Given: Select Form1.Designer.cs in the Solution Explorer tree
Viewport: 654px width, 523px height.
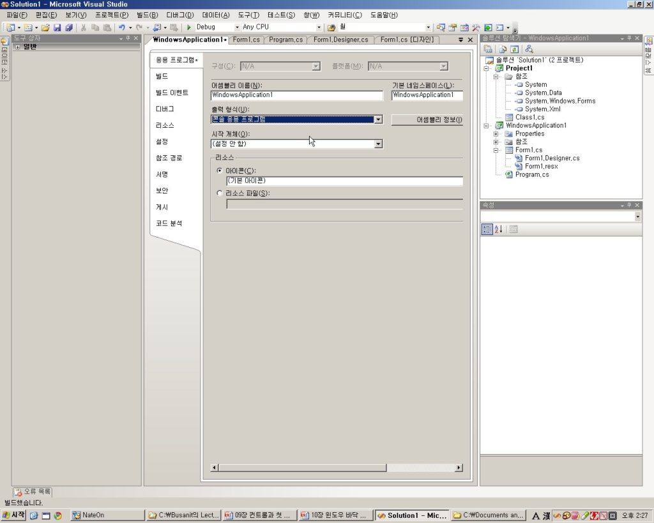Looking at the screenshot, I should coord(552,158).
